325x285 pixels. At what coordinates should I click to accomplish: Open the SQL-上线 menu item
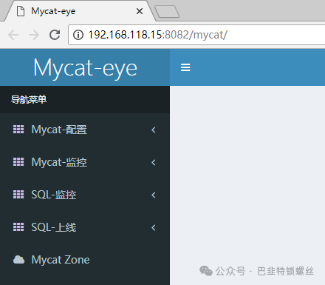point(85,227)
